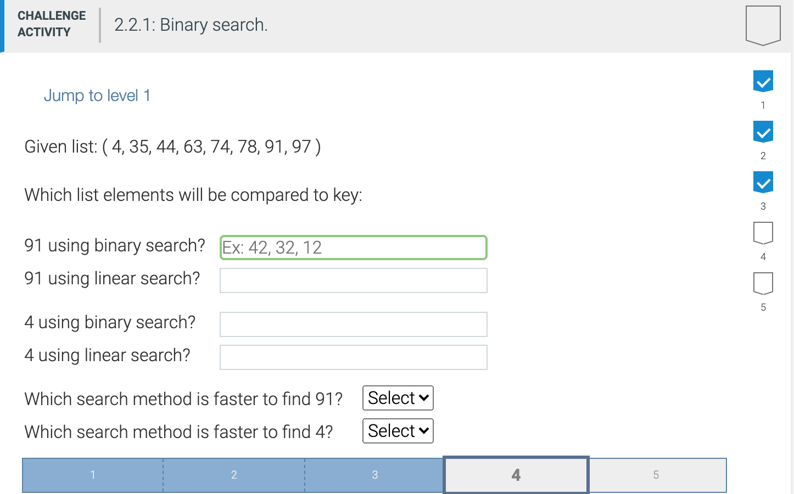Switch to step 4 in the bottom progress bar

click(x=515, y=475)
